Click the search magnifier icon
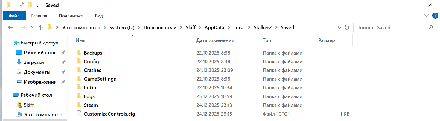 (x=430, y=27)
